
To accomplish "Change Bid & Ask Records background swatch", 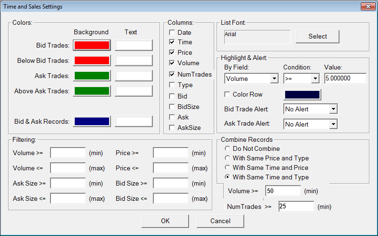I will [92, 121].
